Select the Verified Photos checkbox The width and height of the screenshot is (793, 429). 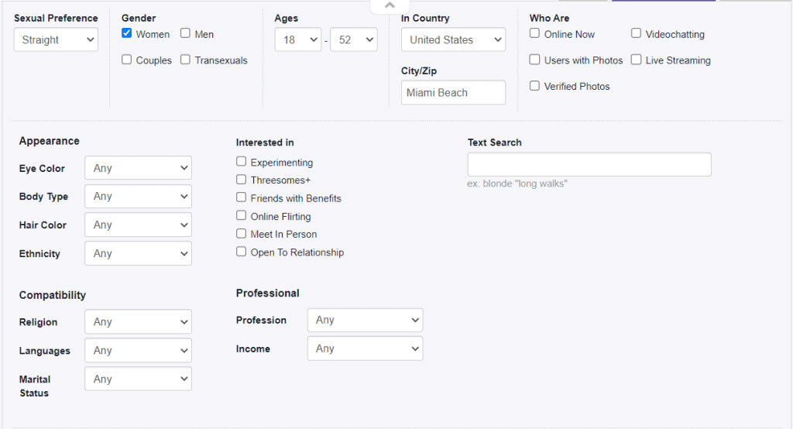pyautogui.click(x=535, y=86)
